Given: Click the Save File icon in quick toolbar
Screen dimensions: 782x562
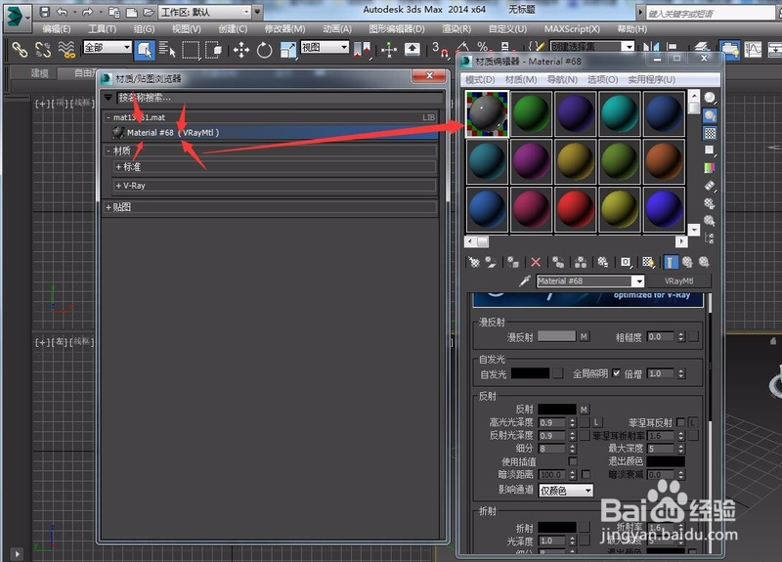Looking at the screenshot, I should [x=45, y=12].
